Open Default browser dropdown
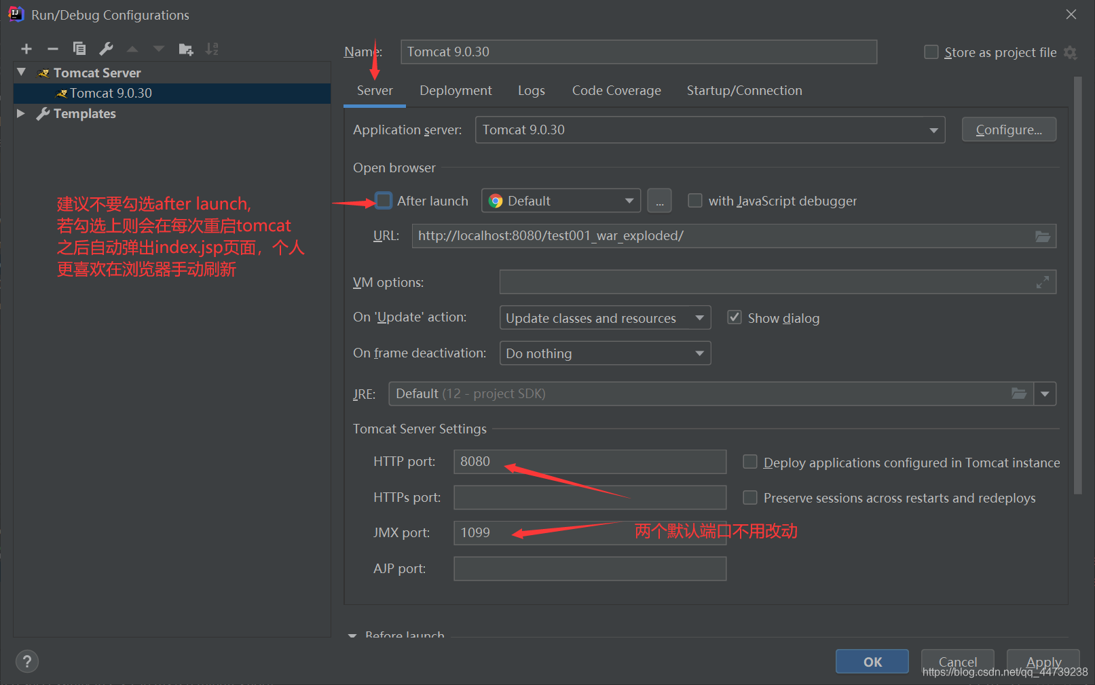Image resolution: width=1095 pixels, height=685 pixels. coord(561,201)
